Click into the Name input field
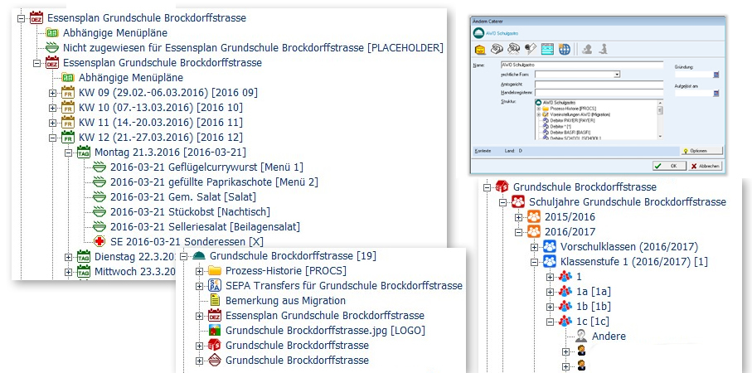 [580, 65]
